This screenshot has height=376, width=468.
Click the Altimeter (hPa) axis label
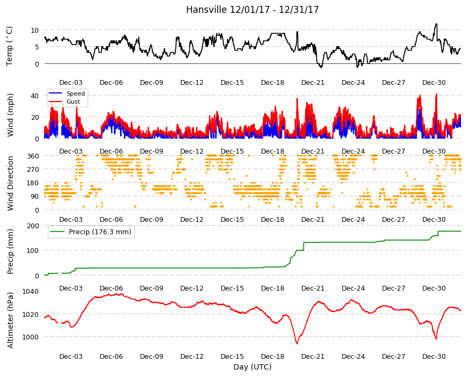(x=10, y=320)
